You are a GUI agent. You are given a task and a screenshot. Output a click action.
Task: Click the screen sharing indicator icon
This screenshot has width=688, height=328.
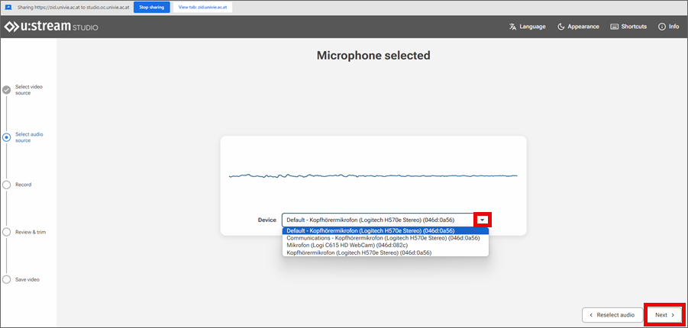8,7
